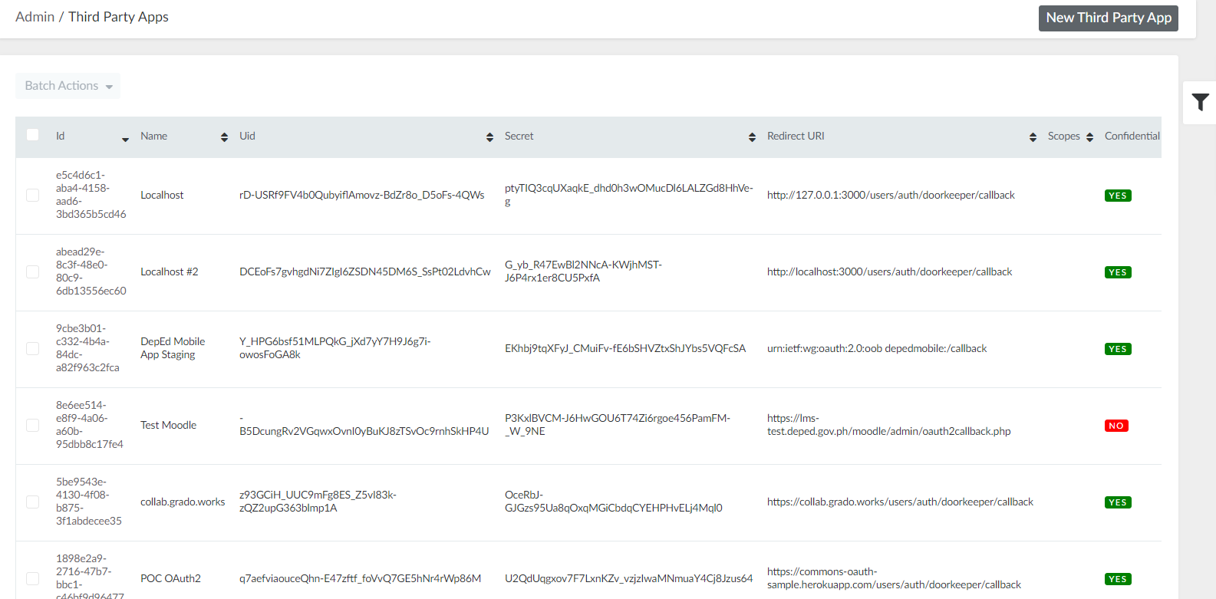Click Uid starting rD-USRf9FV4b0
This screenshot has height=599, width=1216.
tap(361, 195)
